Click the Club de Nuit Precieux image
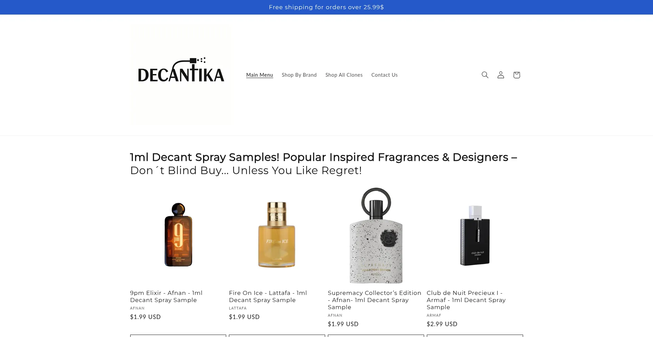653x337 pixels. point(475,236)
